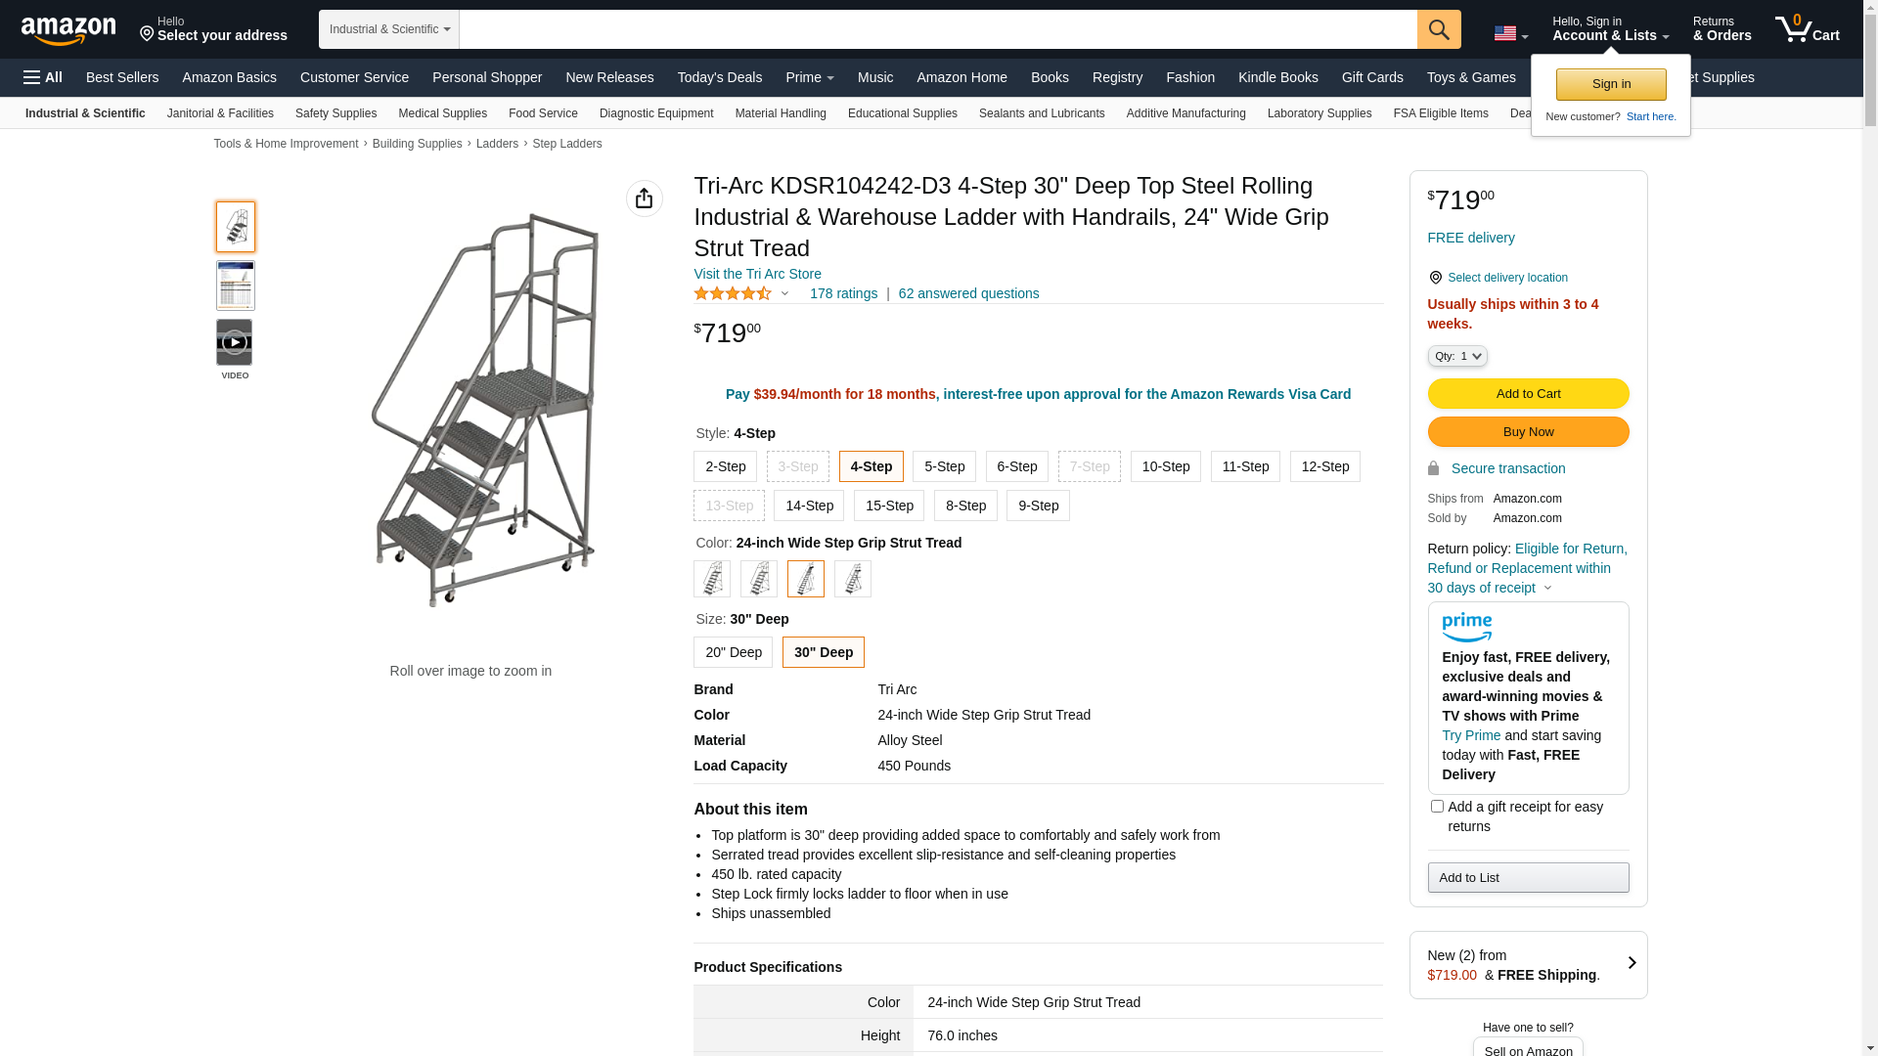1878x1056 pixels.
Task: Open the Safety Supplies subcategory tab
Action: [x=335, y=113]
